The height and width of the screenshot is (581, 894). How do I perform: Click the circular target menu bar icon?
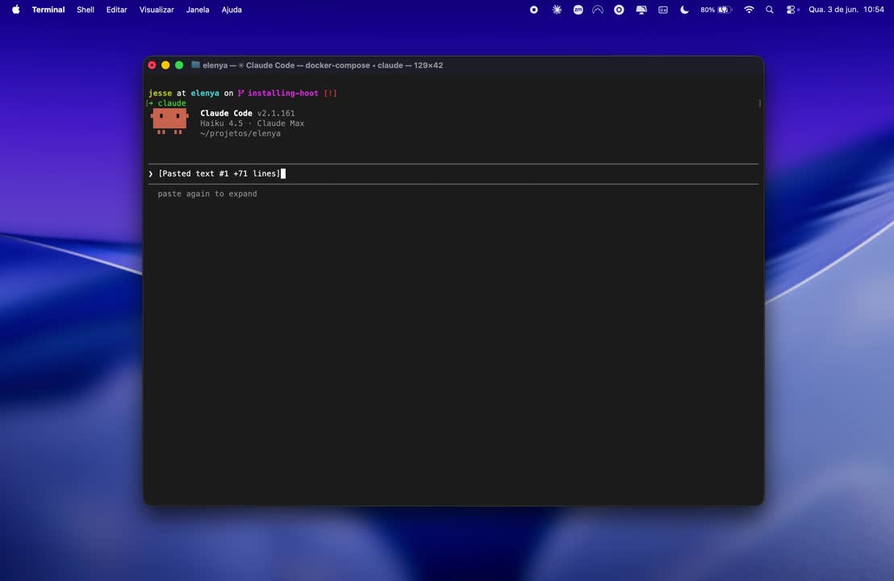pyautogui.click(x=619, y=10)
